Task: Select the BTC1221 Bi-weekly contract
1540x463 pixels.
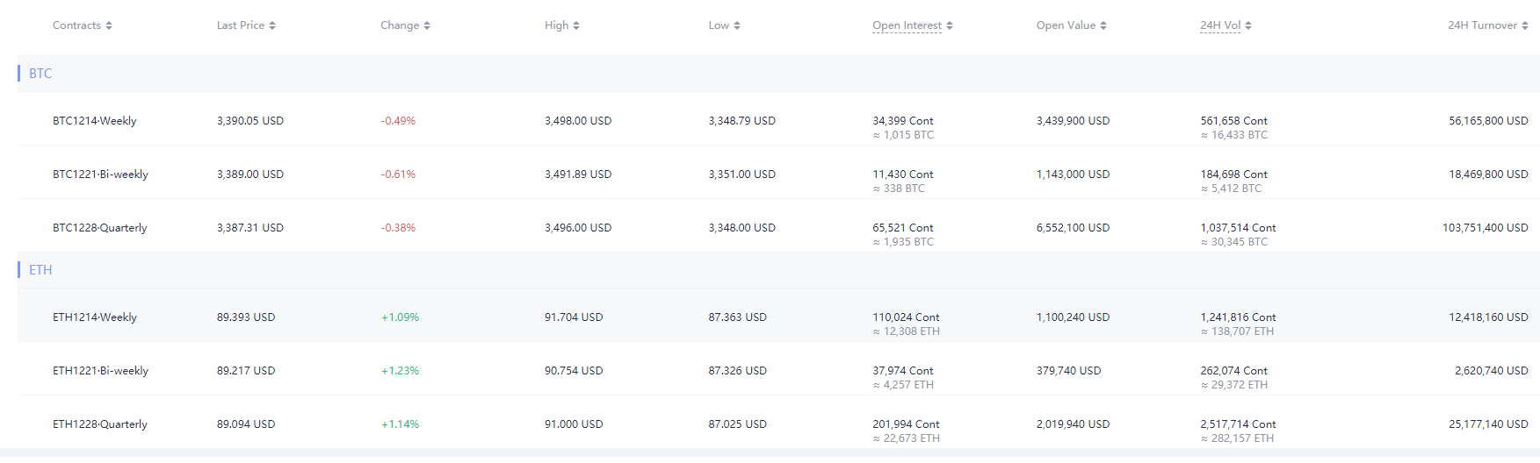Action: 100,175
